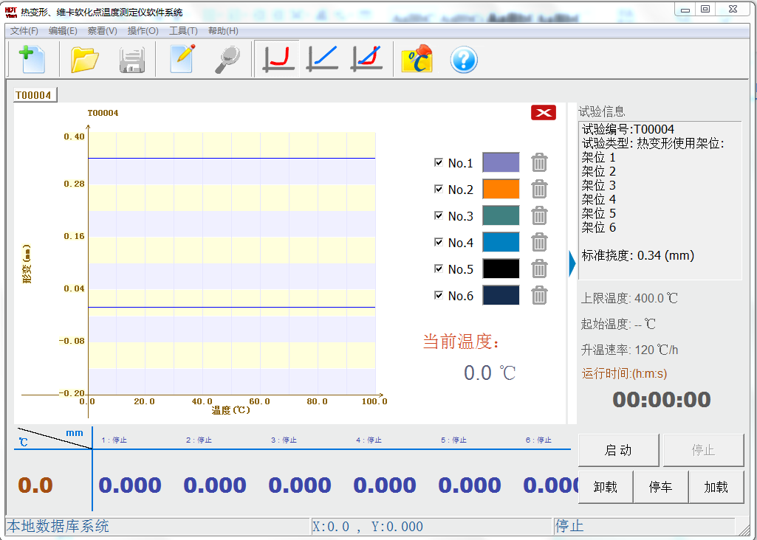Click the 停止 state in the status bar

569,526
